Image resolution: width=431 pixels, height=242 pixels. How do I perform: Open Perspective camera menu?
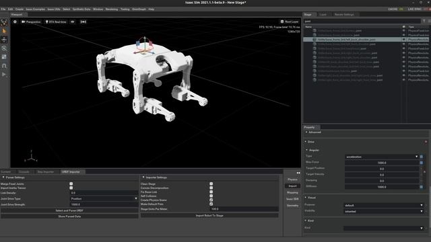click(x=31, y=22)
